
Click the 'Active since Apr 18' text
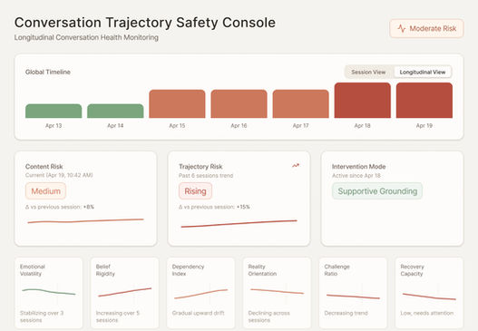(356, 176)
